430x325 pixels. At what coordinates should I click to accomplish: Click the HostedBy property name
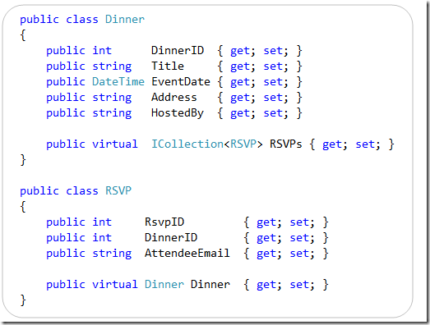178,112
